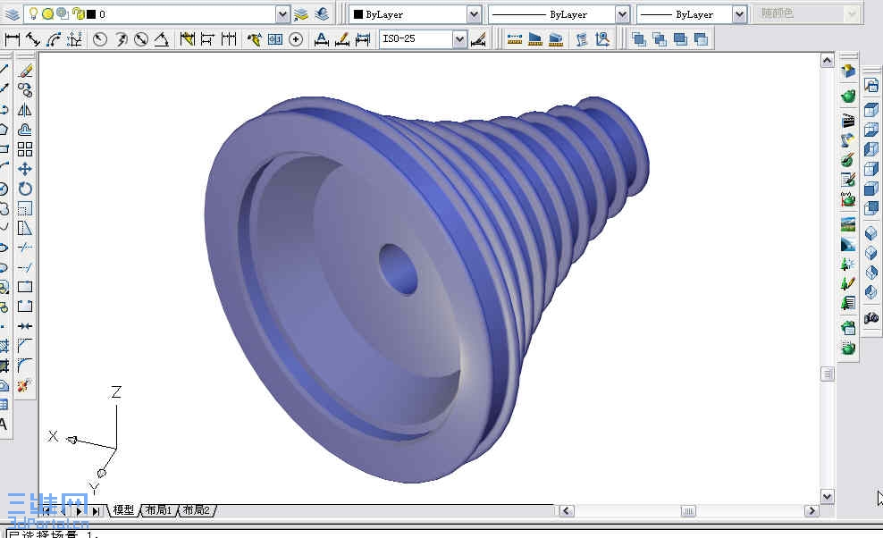Click the horizontal scrollbar left arrow
883x538 pixels.
[x=567, y=511]
